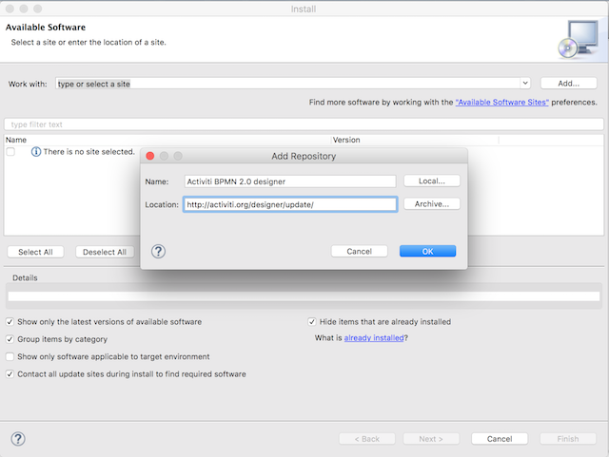The image size is (609, 457).
Task: Click into the Location URL field
Action: [x=289, y=204]
